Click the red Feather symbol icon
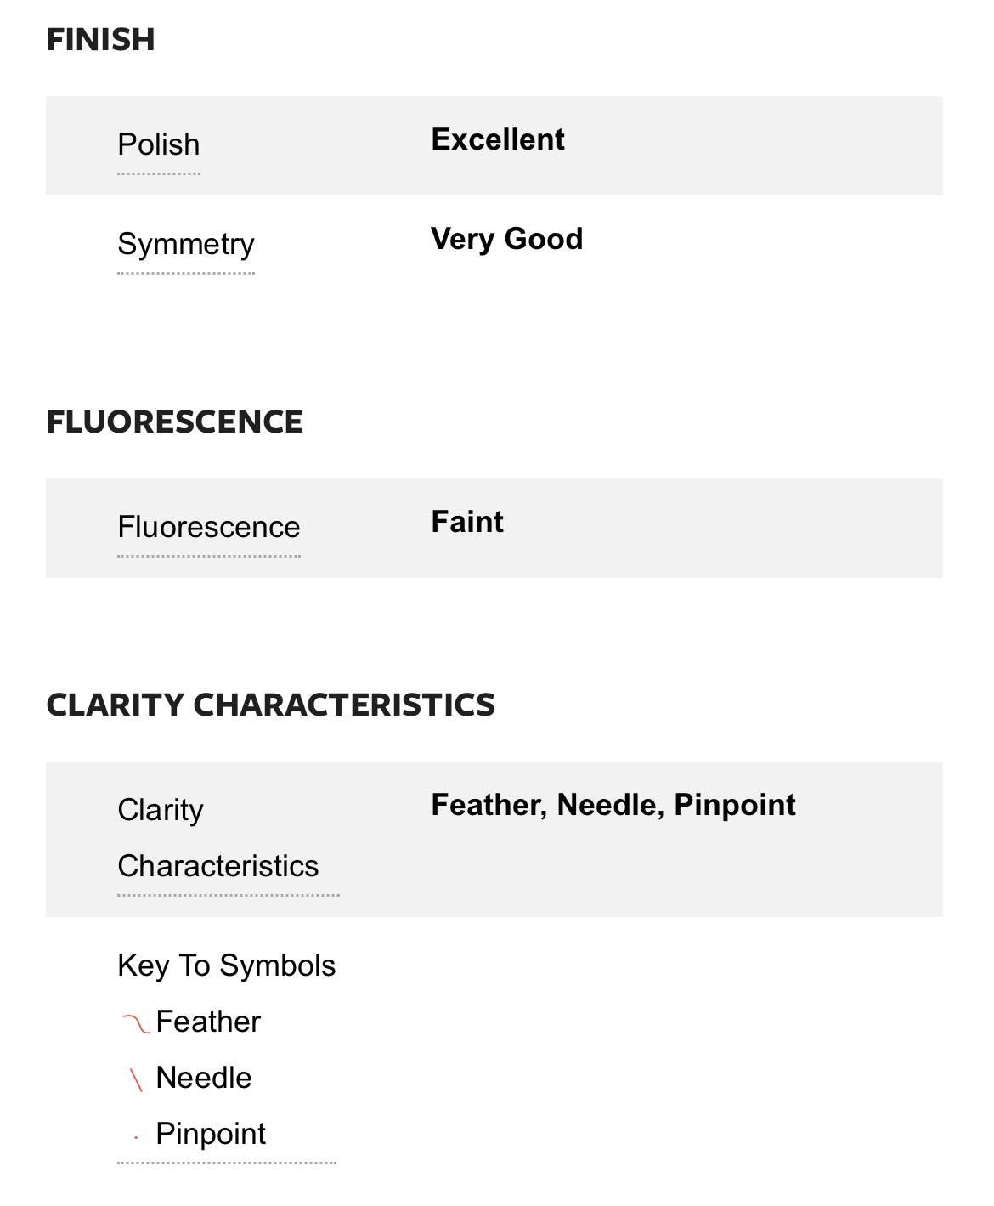This screenshot has height=1206, width=994. (136, 1023)
